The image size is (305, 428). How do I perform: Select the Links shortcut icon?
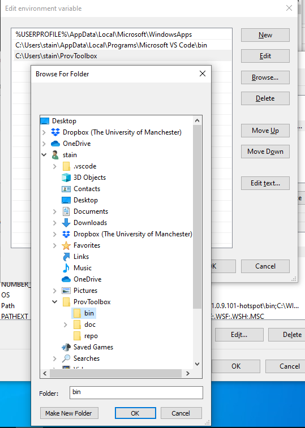click(66, 257)
